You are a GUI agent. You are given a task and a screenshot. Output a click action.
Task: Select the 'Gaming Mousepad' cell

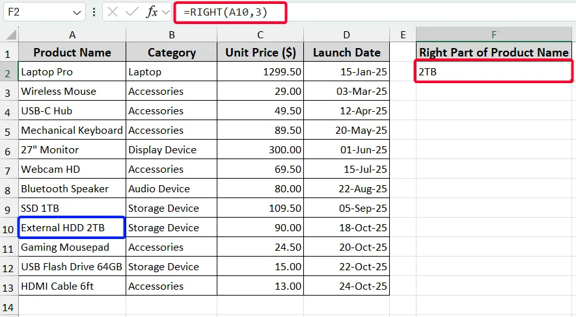pos(72,247)
